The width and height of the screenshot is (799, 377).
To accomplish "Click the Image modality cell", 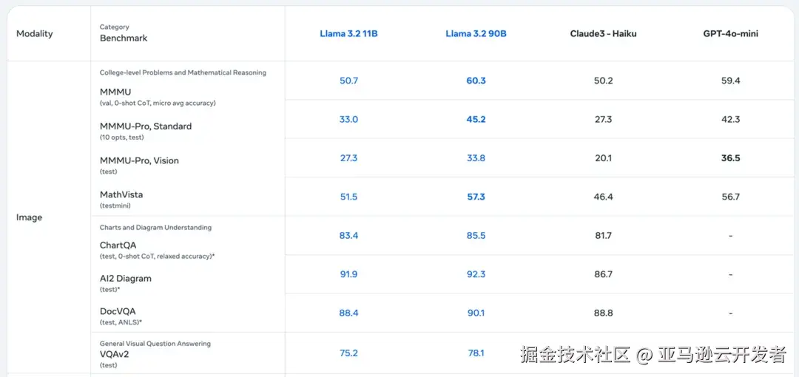I will click(x=29, y=217).
